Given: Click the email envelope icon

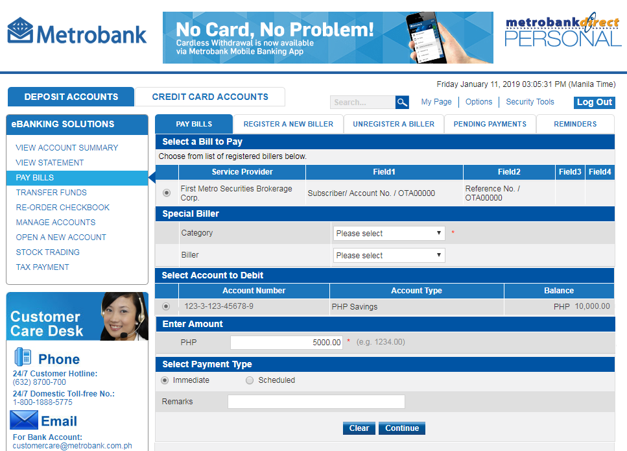Looking at the screenshot, I should (24, 420).
